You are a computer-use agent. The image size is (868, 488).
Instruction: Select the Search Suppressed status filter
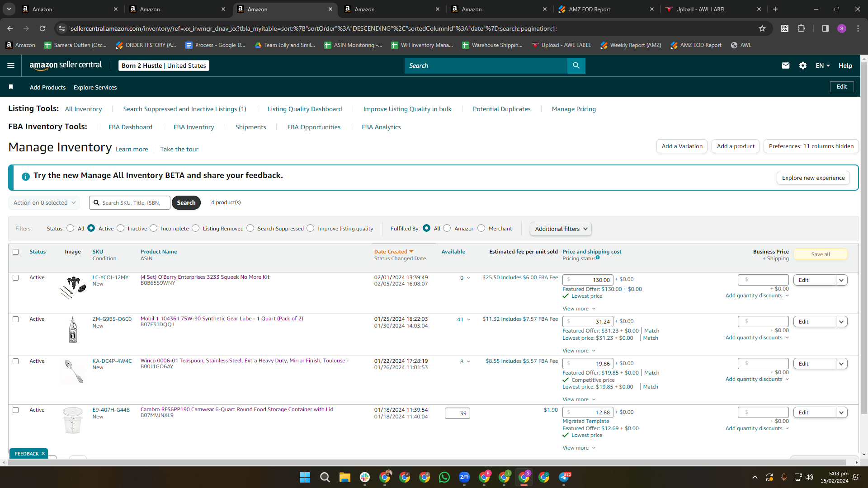click(x=250, y=228)
